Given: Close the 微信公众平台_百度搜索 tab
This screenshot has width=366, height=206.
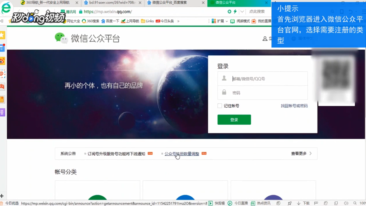Looking at the screenshot, I should (x=203, y=3).
